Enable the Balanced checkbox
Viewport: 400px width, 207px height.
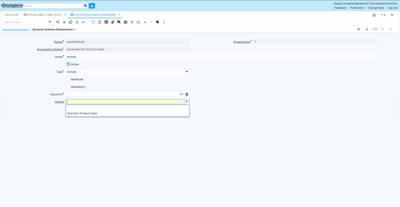point(68,79)
